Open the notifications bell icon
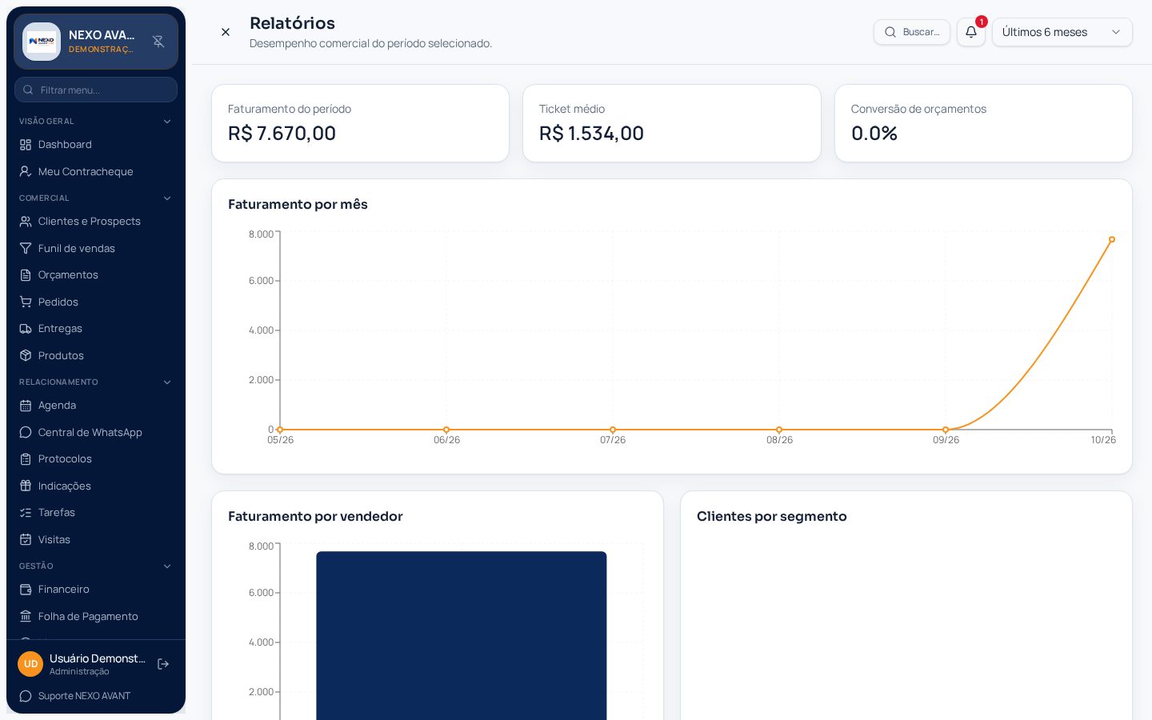This screenshot has width=1152, height=720. coord(970,32)
